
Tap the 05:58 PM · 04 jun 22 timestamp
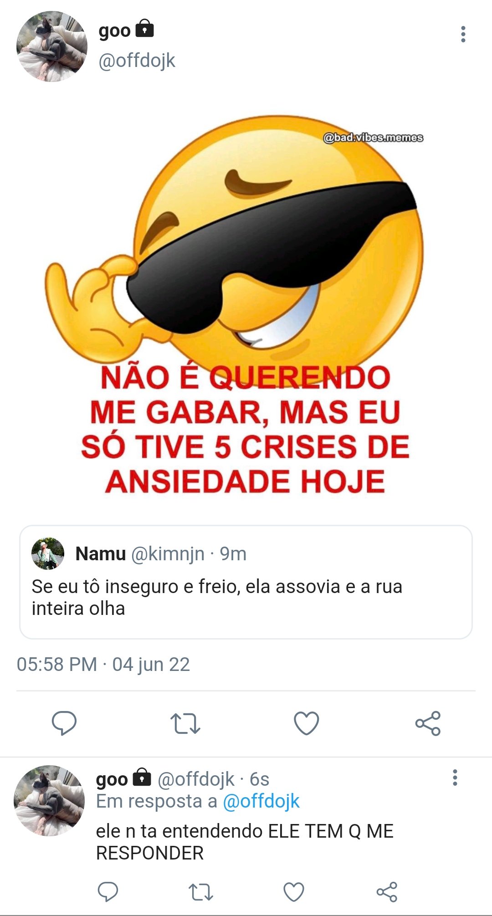[103, 665]
